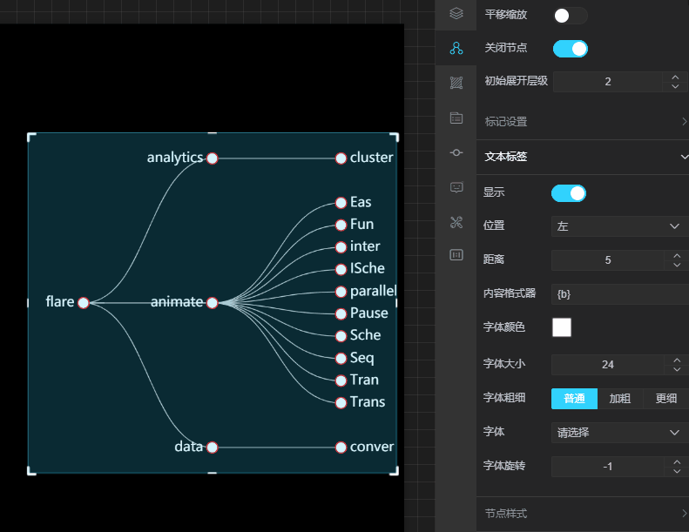This screenshot has width=689, height=532.
Task: Select the tree node settings icon
Action: tap(456, 48)
